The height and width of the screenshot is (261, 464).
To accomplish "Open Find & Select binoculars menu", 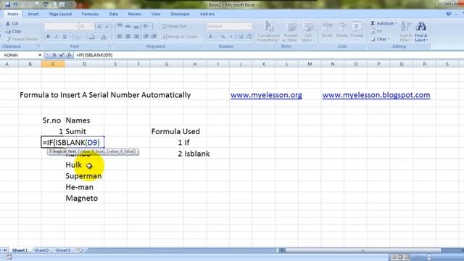I will coord(421,31).
